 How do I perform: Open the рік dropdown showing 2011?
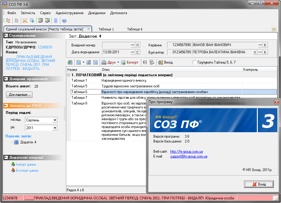pyautogui.click(x=55, y=128)
